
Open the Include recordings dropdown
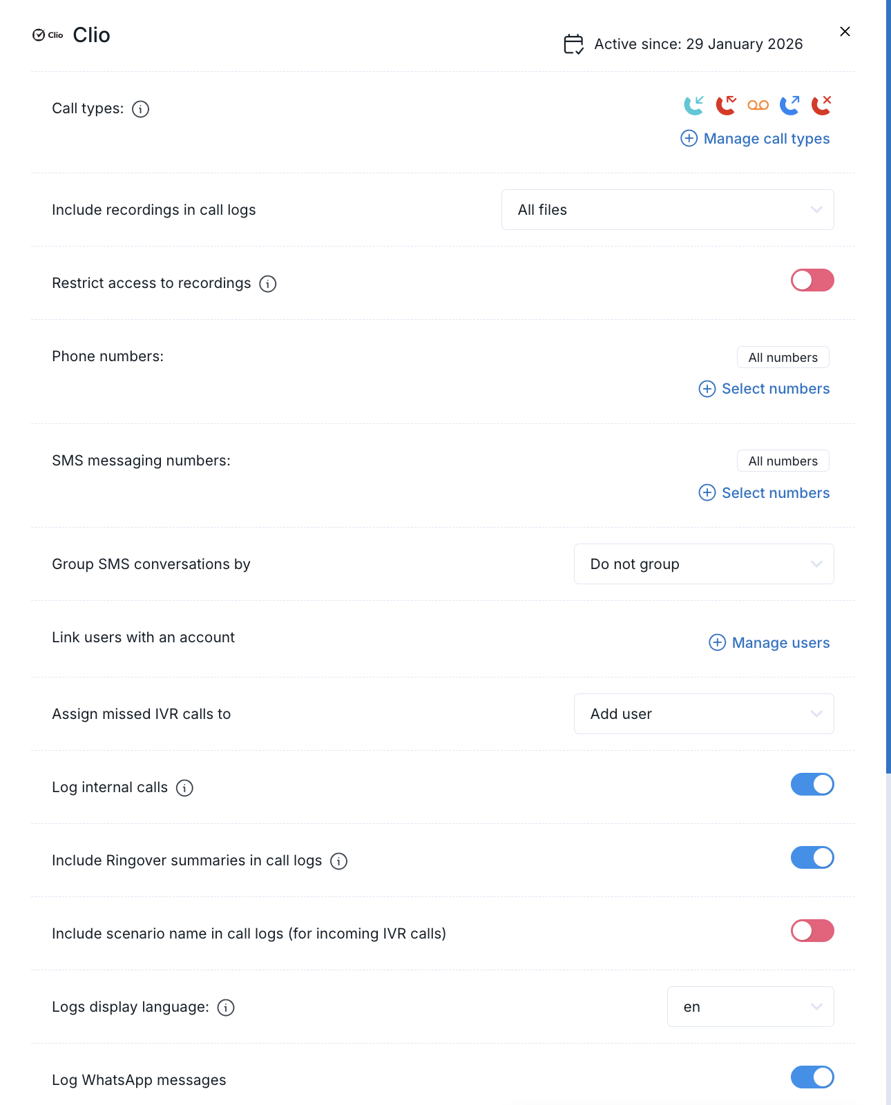[x=667, y=210]
